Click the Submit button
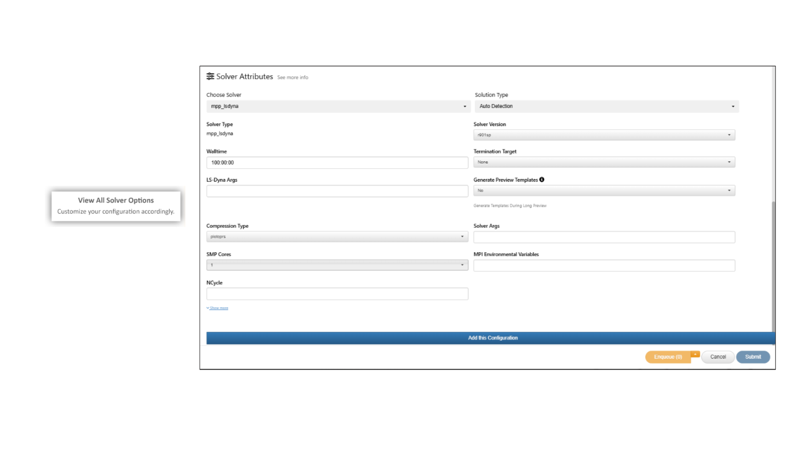This screenshot has width=807, height=454. pos(753,357)
